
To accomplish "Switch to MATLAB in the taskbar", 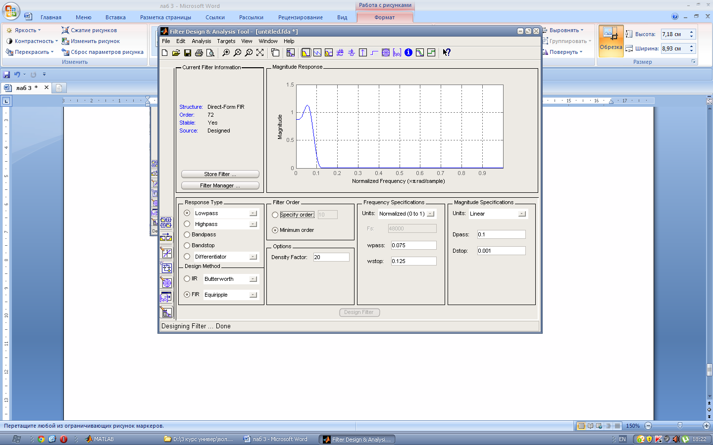I will click(x=99, y=439).
